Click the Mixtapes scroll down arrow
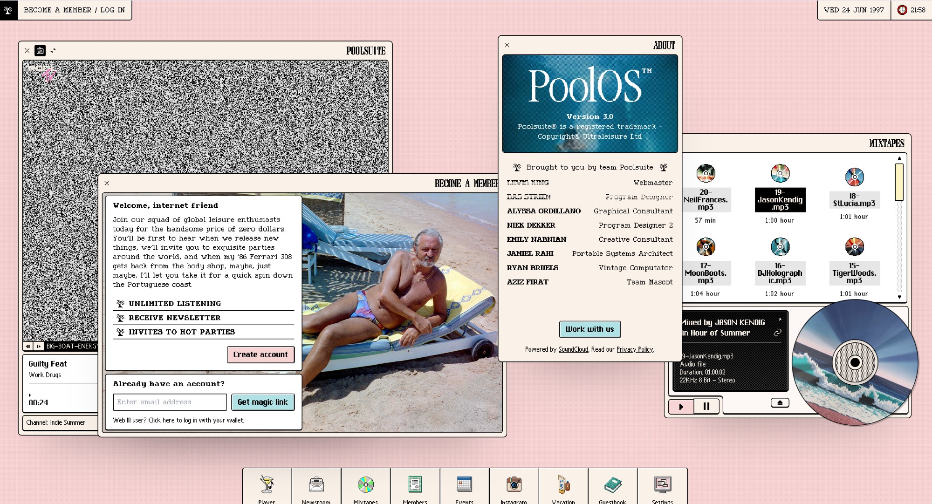 [x=899, y=297]
